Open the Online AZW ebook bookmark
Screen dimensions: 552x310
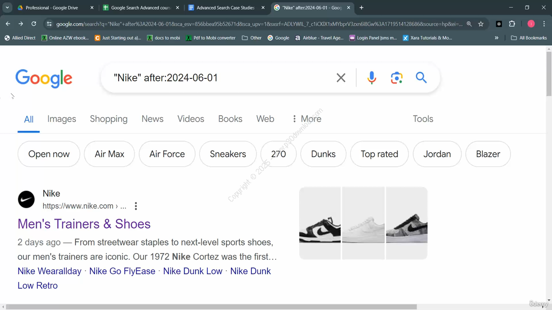(65, 38)
